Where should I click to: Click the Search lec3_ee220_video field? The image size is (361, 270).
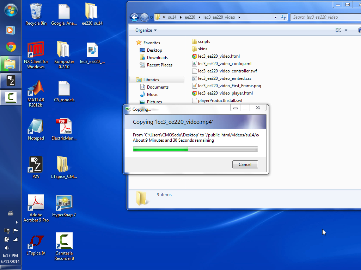(325, 17)
